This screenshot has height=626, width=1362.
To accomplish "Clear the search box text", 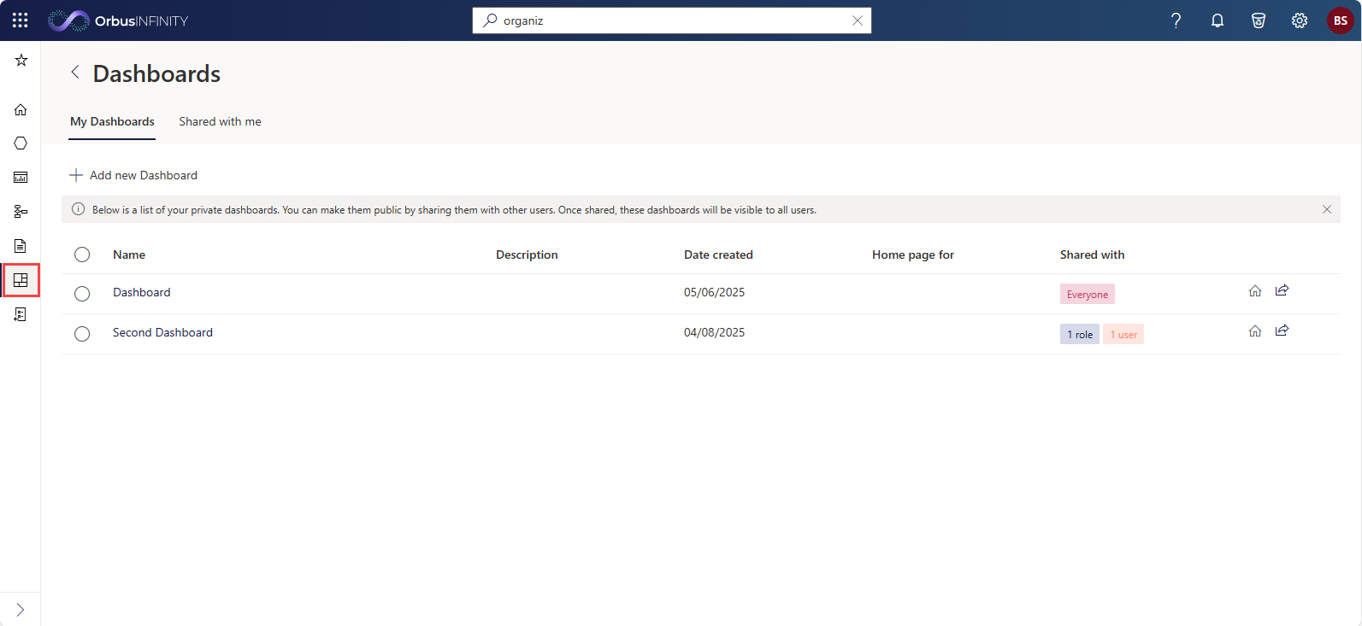I will pyautogui.click(x=858, y=20).
